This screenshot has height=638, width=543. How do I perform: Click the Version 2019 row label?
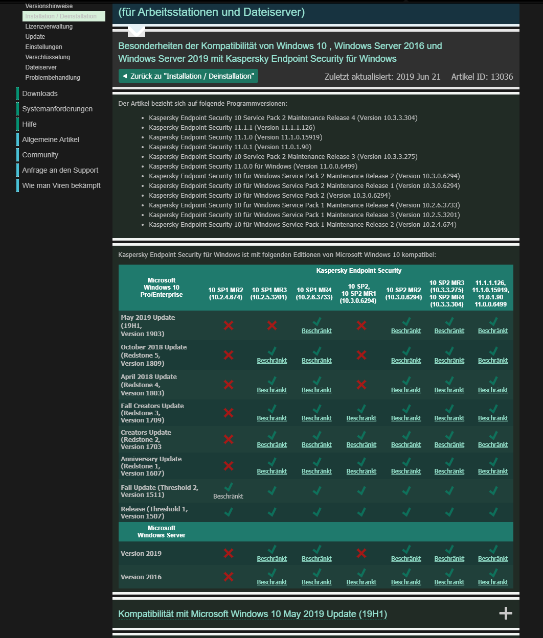[x=141, y=553]
